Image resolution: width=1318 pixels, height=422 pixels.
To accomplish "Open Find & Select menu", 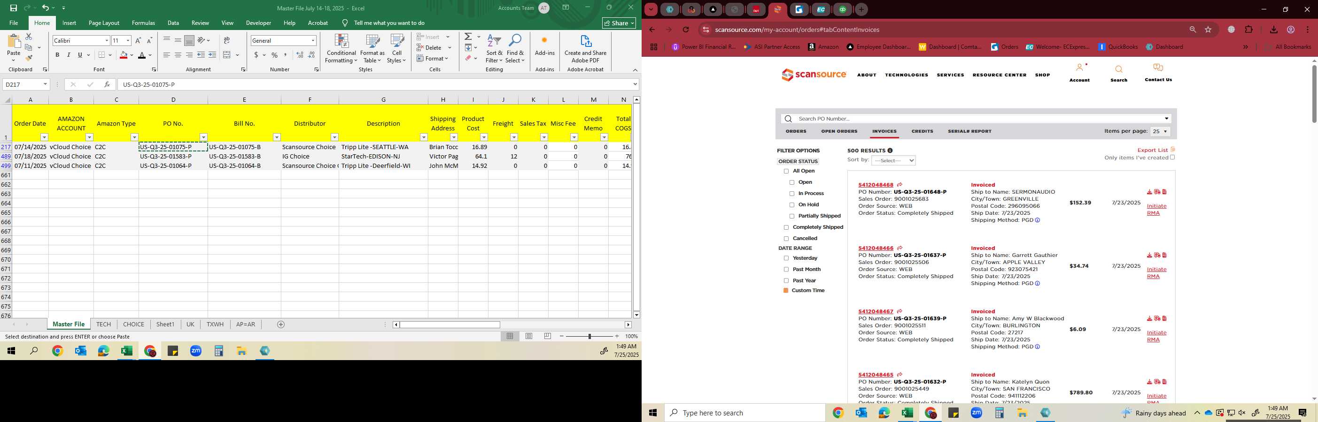I will coord(515,49).
